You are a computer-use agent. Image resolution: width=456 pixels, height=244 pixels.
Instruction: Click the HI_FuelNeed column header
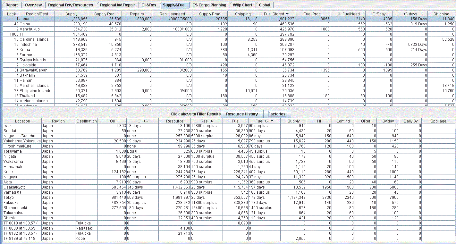(x=348, y=14)
